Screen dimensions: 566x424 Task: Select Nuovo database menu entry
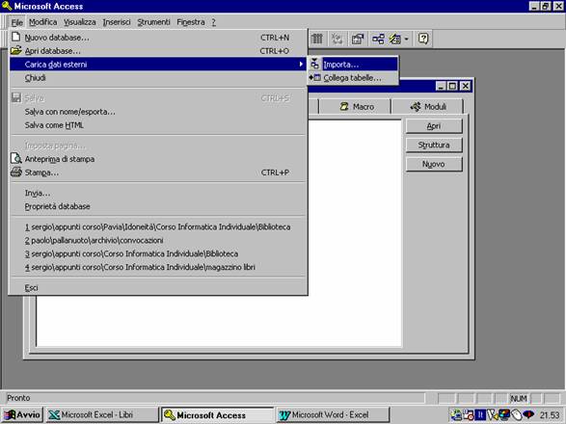point(158,38)
